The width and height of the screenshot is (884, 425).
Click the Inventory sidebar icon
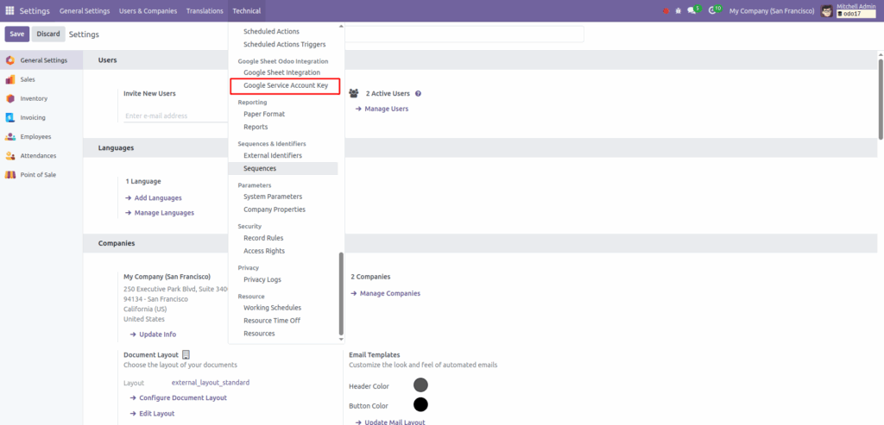[x=9, y=98]
